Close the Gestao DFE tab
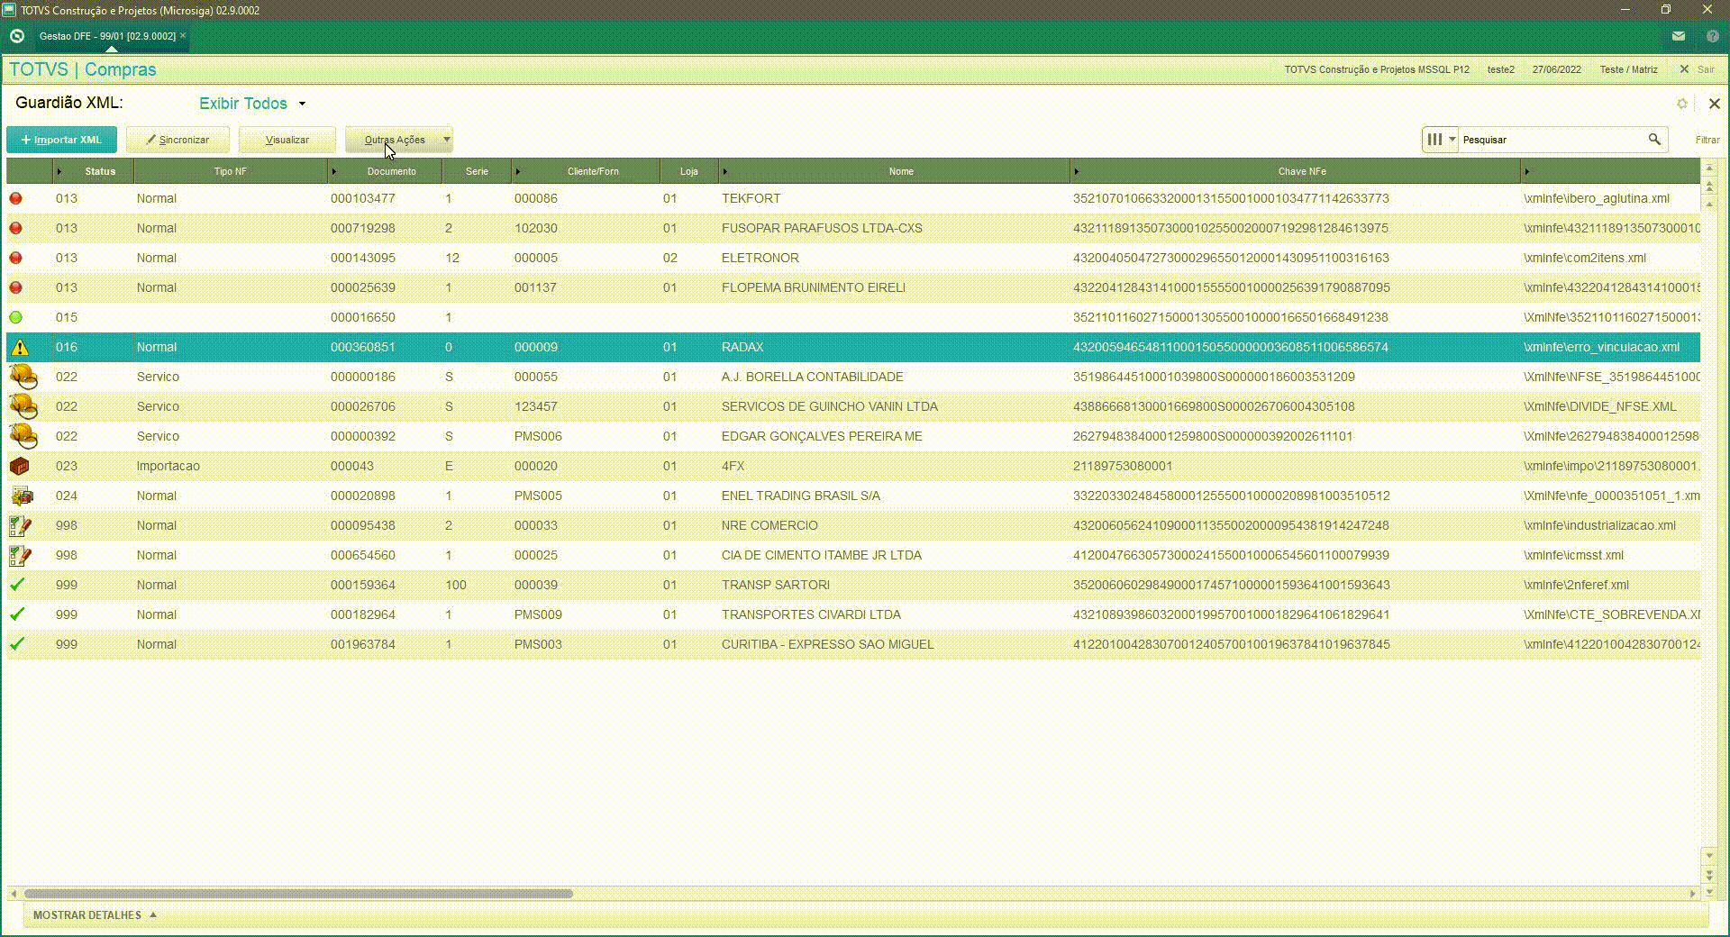This screenshot has width=1730, height=937. click(x=183, y=36)
